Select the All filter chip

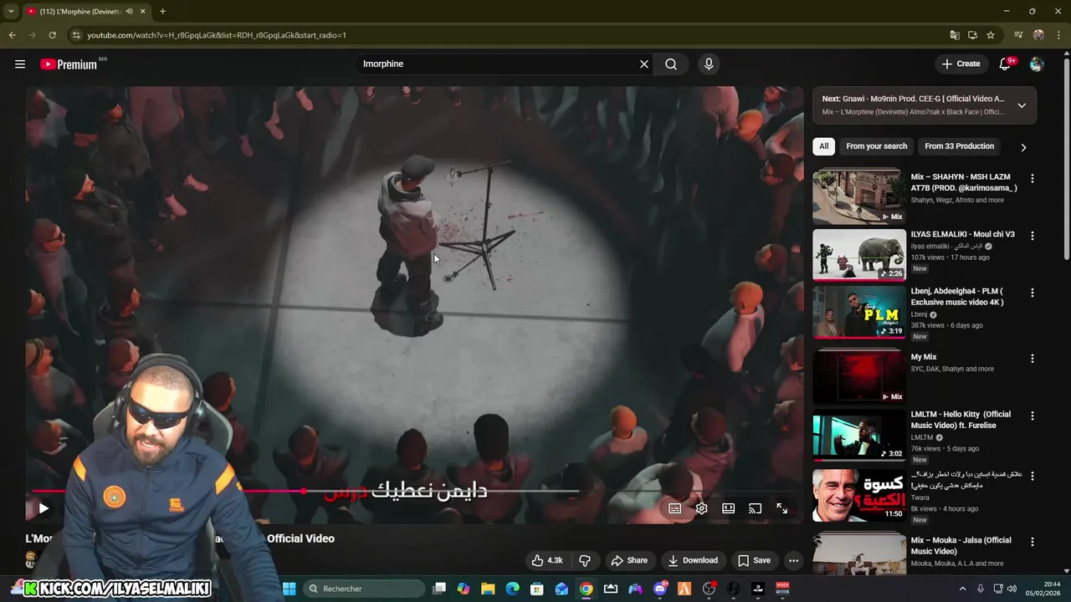pos(823,146)
